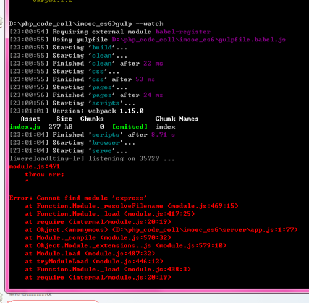
Task: Click "Finished 'clean' after 22 ms" line
Action: (86, 63)
